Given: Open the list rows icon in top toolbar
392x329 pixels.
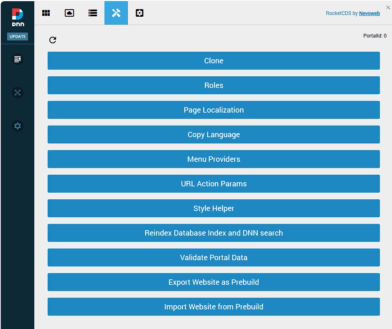Looking at the screenshot, I should click(93, 13).
